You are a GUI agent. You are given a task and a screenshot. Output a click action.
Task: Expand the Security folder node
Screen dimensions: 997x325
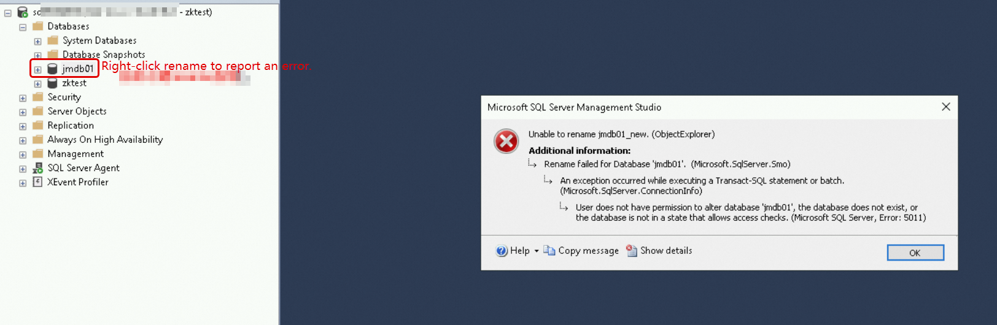[23, 98]
